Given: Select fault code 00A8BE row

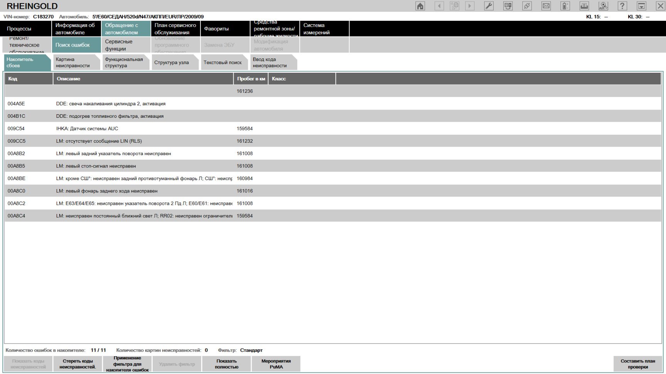Looking at the screenshot, I should 333,179.
